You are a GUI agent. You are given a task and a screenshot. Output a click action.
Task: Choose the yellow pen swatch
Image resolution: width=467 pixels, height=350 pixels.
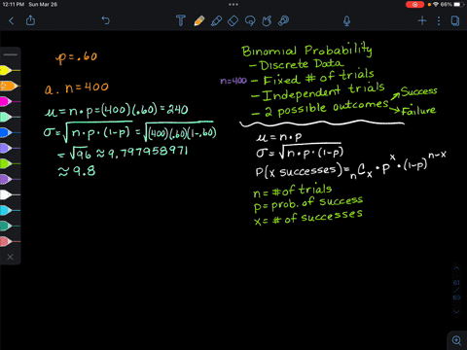point(10,70)
